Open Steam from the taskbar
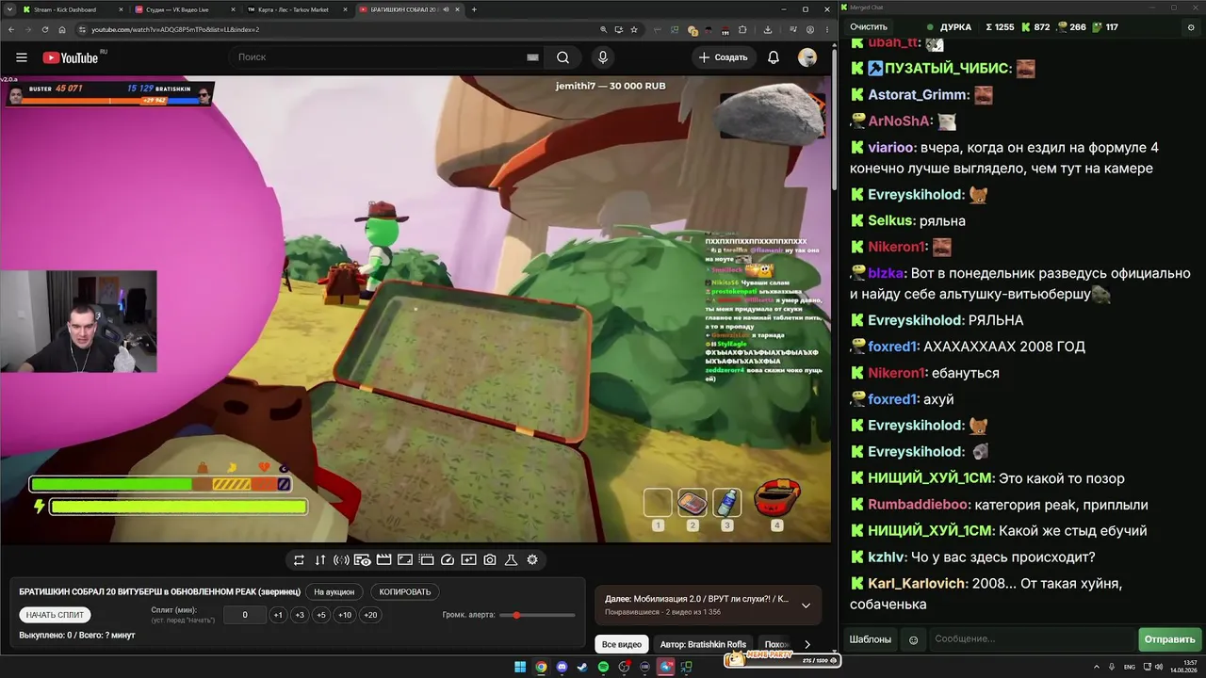Image resolution: width=1206 pixels, height=678 pixels. (x=582, y=668)
